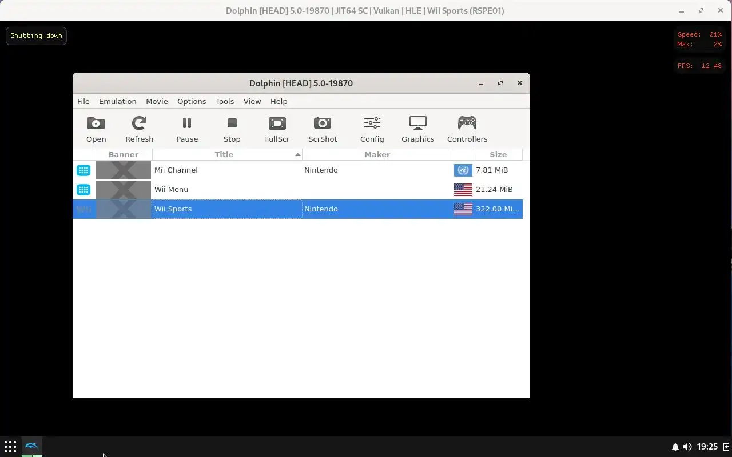The height and width of the screenshot is (457, 732).
Task: Select the Wii Menu title
Action: (x=171, y=189)
